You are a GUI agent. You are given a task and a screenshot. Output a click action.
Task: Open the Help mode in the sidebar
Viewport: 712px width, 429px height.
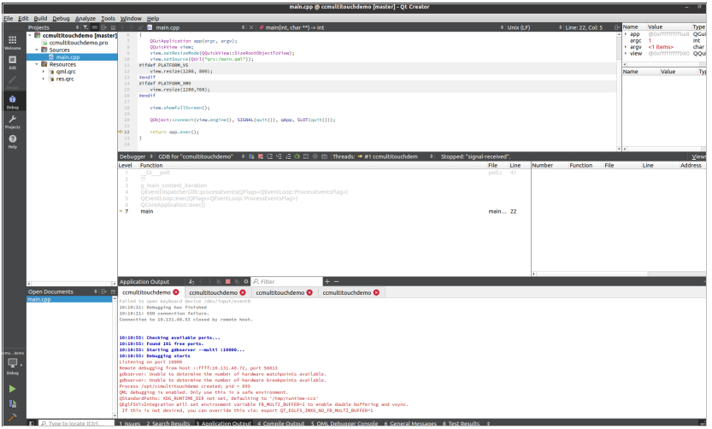coord(12,141)
